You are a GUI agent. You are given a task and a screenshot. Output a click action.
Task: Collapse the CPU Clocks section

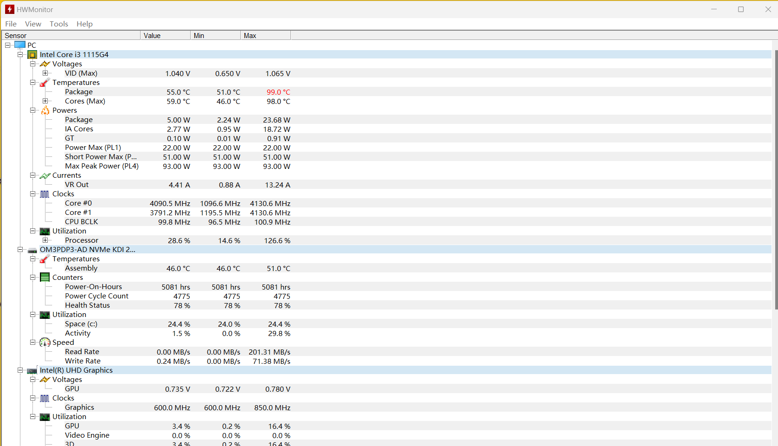33,194
